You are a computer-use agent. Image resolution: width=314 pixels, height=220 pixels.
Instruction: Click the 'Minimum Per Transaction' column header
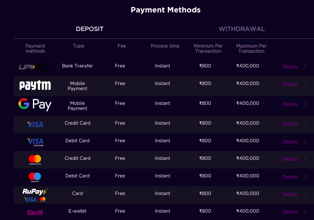click(x=208, y=48)
